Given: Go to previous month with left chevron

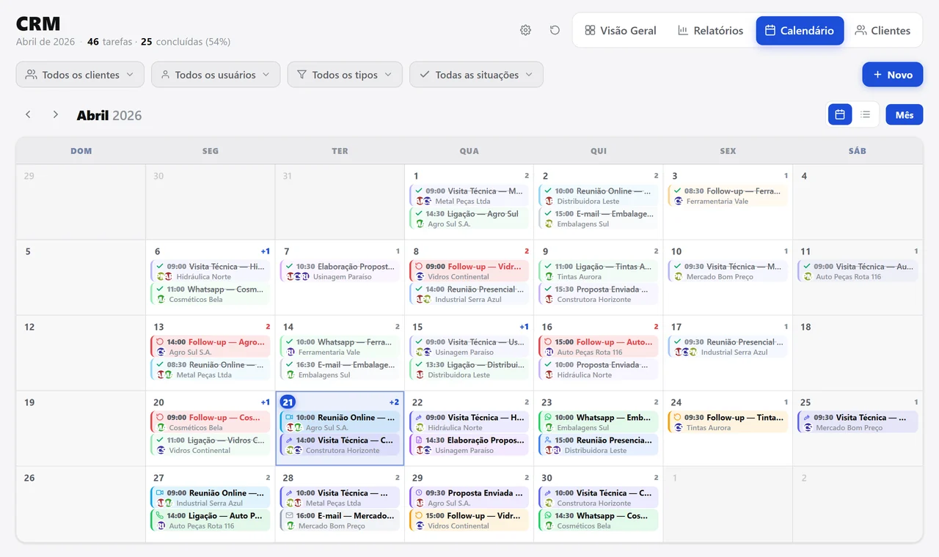Looking at the screenshot, I should (28, 114).
